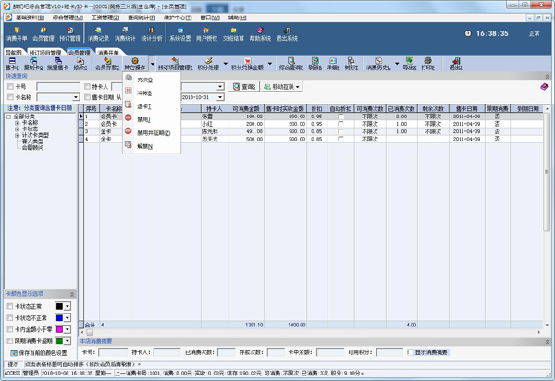Choose 充次 from the open menu
Screen dimensions: 555x381
(142, 80)
